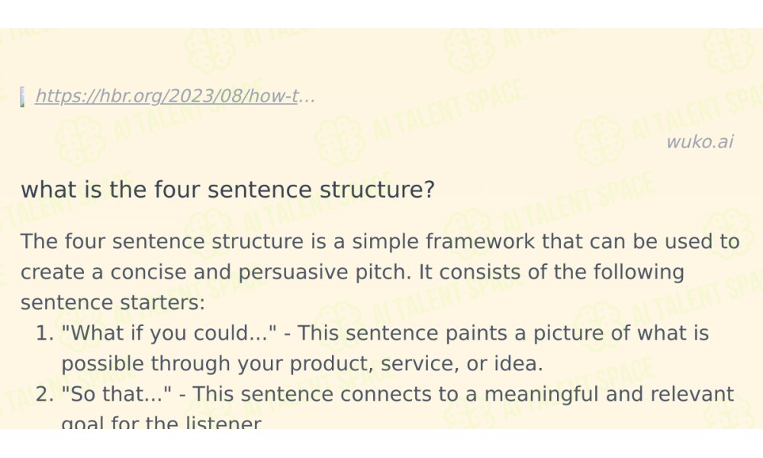Click the phrase 'persuasive pitch' in the paragraph

(324, 272)
